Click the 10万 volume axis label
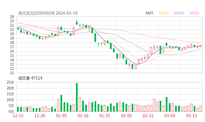Screen dimensions: 205x122 [10, 100]
